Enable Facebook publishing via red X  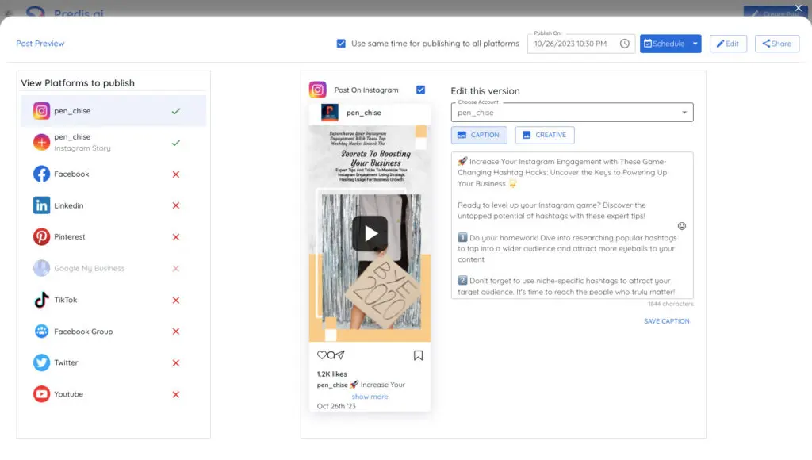click(176, 174)
